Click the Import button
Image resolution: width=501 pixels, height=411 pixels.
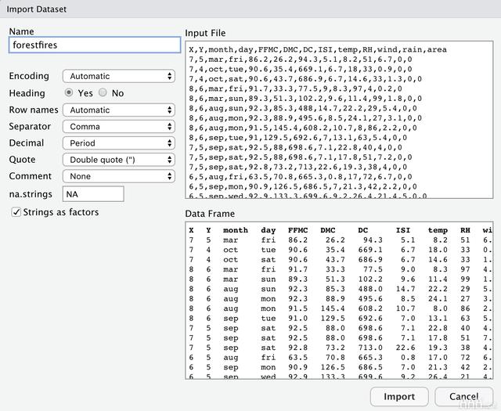tap(399, 397)
